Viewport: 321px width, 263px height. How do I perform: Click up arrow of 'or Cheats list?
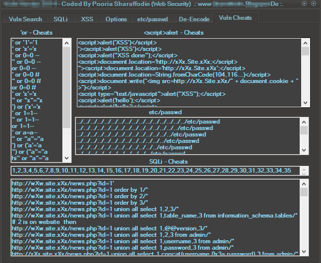pos(66,43)
